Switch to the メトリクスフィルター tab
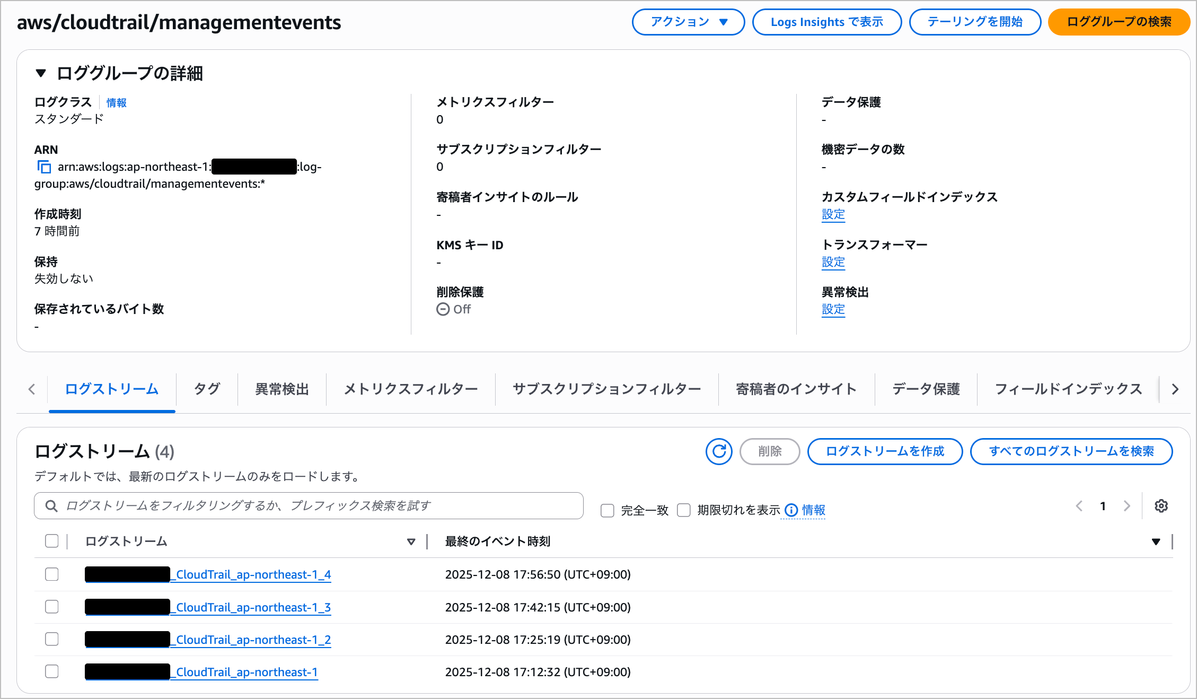Image resolution: width=1197 pixels, height=699 pixels. (x=410, y=389)
